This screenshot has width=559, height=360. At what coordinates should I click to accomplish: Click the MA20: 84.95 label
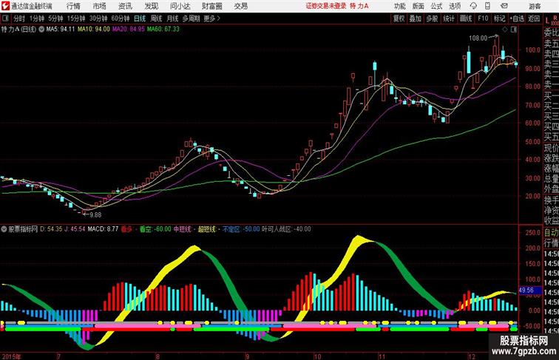pyautogui.click(x=129, y=30)
